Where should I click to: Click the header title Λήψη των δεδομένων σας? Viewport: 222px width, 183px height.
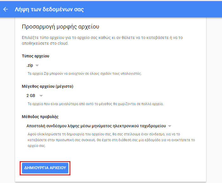click(x=49, y=9)
